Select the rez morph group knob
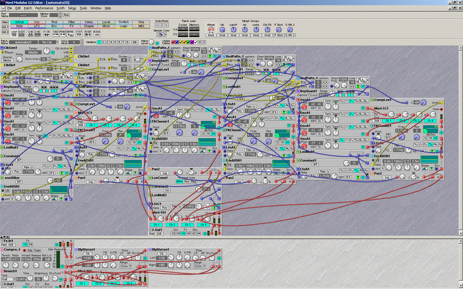This screenshot has height=289, width=463. click(x=245, y=29)
